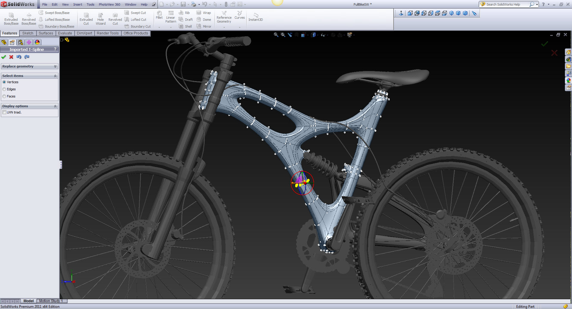Open the help search options dropdown arrow
The height and width of the screenshot is (309, 572).
click(x=537, y=4)
